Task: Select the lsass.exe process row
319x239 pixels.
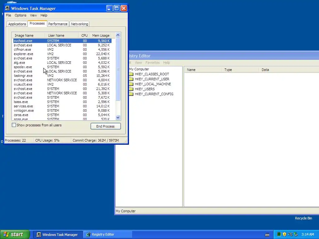Action: 62,102
